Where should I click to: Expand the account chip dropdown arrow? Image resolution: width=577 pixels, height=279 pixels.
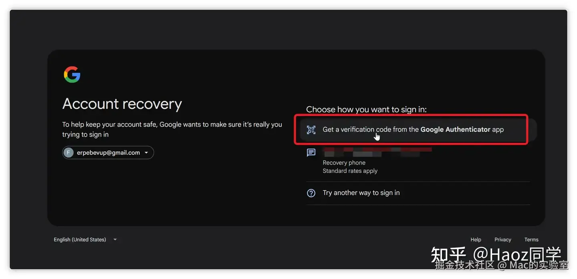click(146, 153)
